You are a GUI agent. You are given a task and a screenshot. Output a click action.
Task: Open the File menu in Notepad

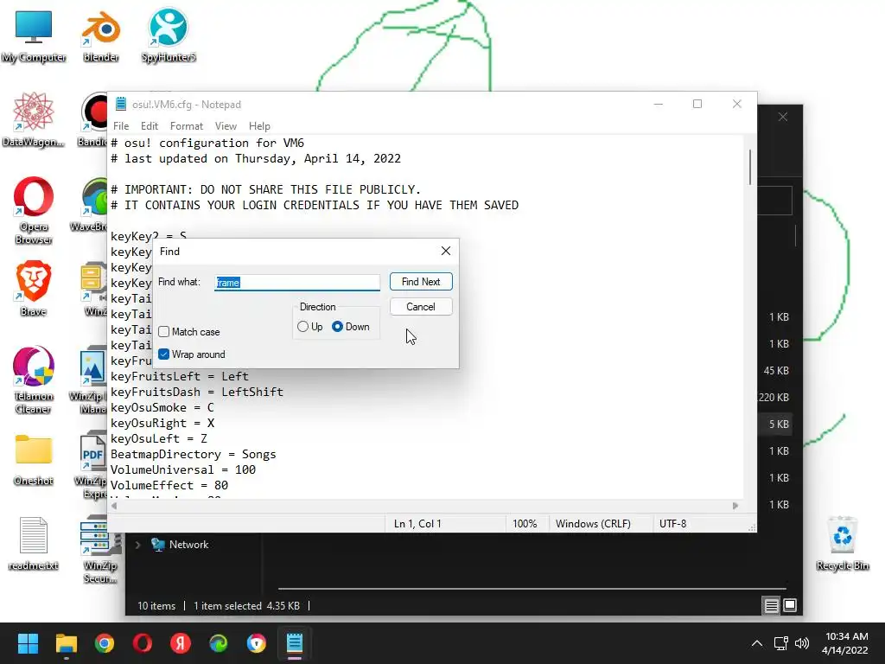pyautogui.click(x=121, y=126)
